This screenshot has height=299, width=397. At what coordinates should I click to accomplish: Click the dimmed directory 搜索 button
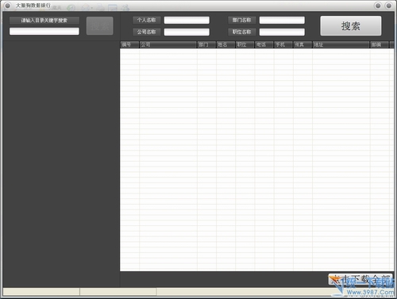click(x=100, y=26)
